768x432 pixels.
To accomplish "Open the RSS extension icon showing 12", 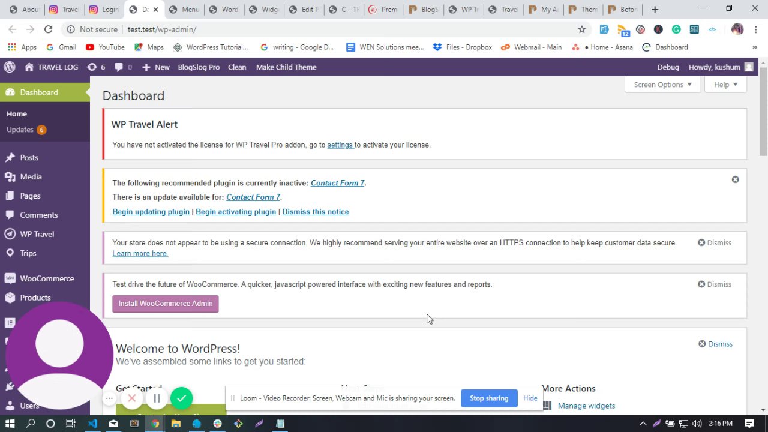I will (x=623, y=30).
